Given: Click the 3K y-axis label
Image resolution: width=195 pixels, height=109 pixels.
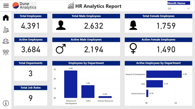Looking at the screenshot, I should (55, 69).
